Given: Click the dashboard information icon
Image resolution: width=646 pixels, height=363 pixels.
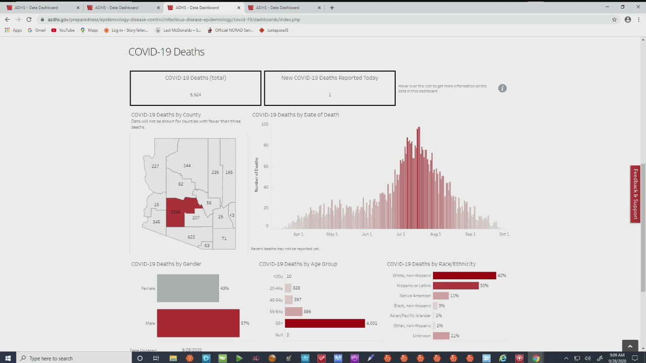Looking at the screenshot, I should pyautogui.click(x=502, y=88).
